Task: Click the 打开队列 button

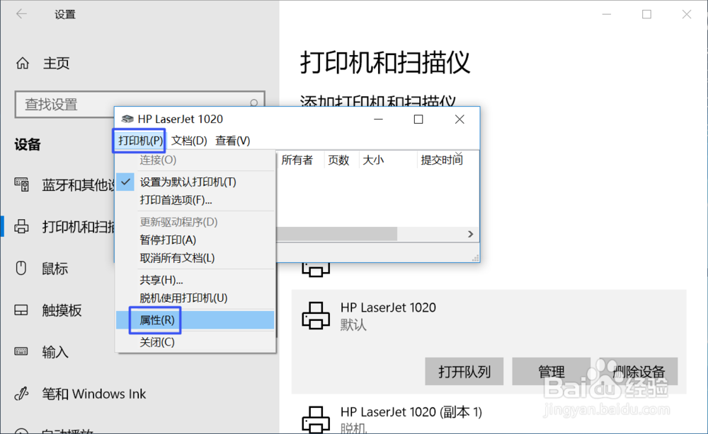Action: 464,371
